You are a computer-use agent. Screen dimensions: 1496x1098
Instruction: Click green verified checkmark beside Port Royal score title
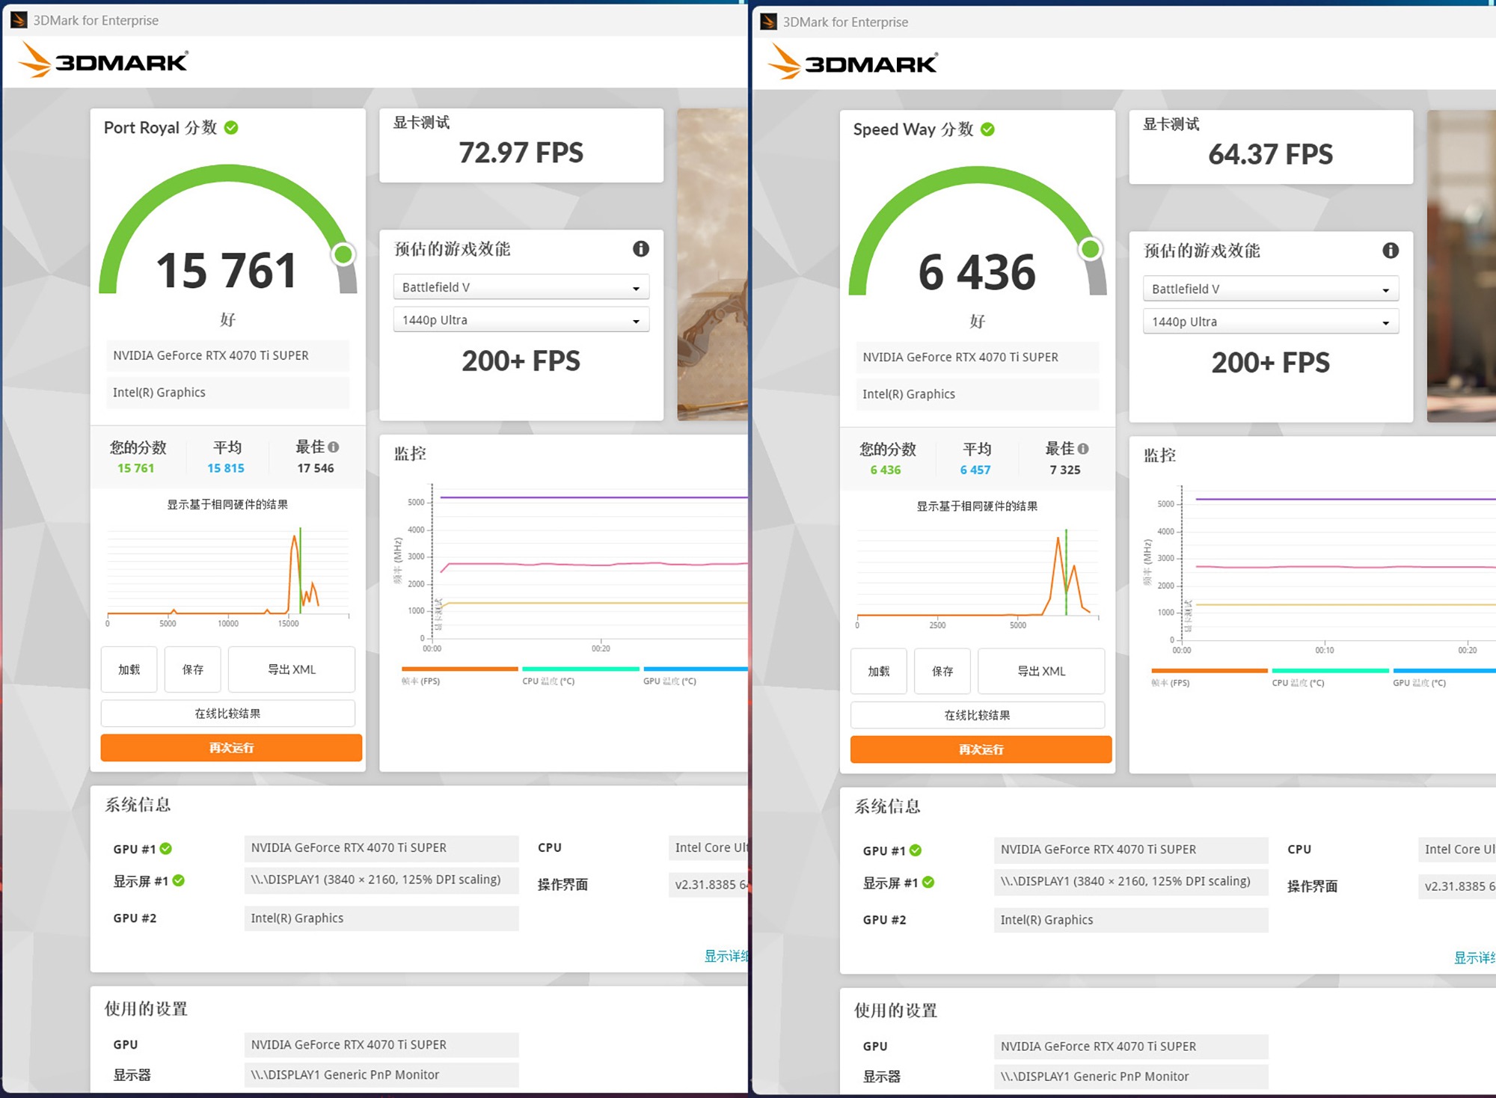coord(231,128)
